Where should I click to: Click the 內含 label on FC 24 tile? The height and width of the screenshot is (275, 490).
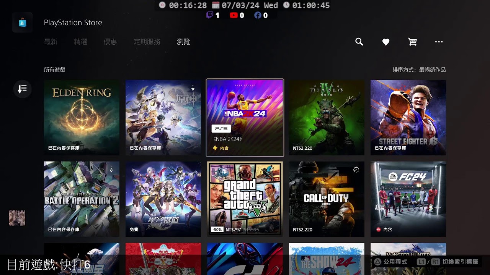click(387, 230)
